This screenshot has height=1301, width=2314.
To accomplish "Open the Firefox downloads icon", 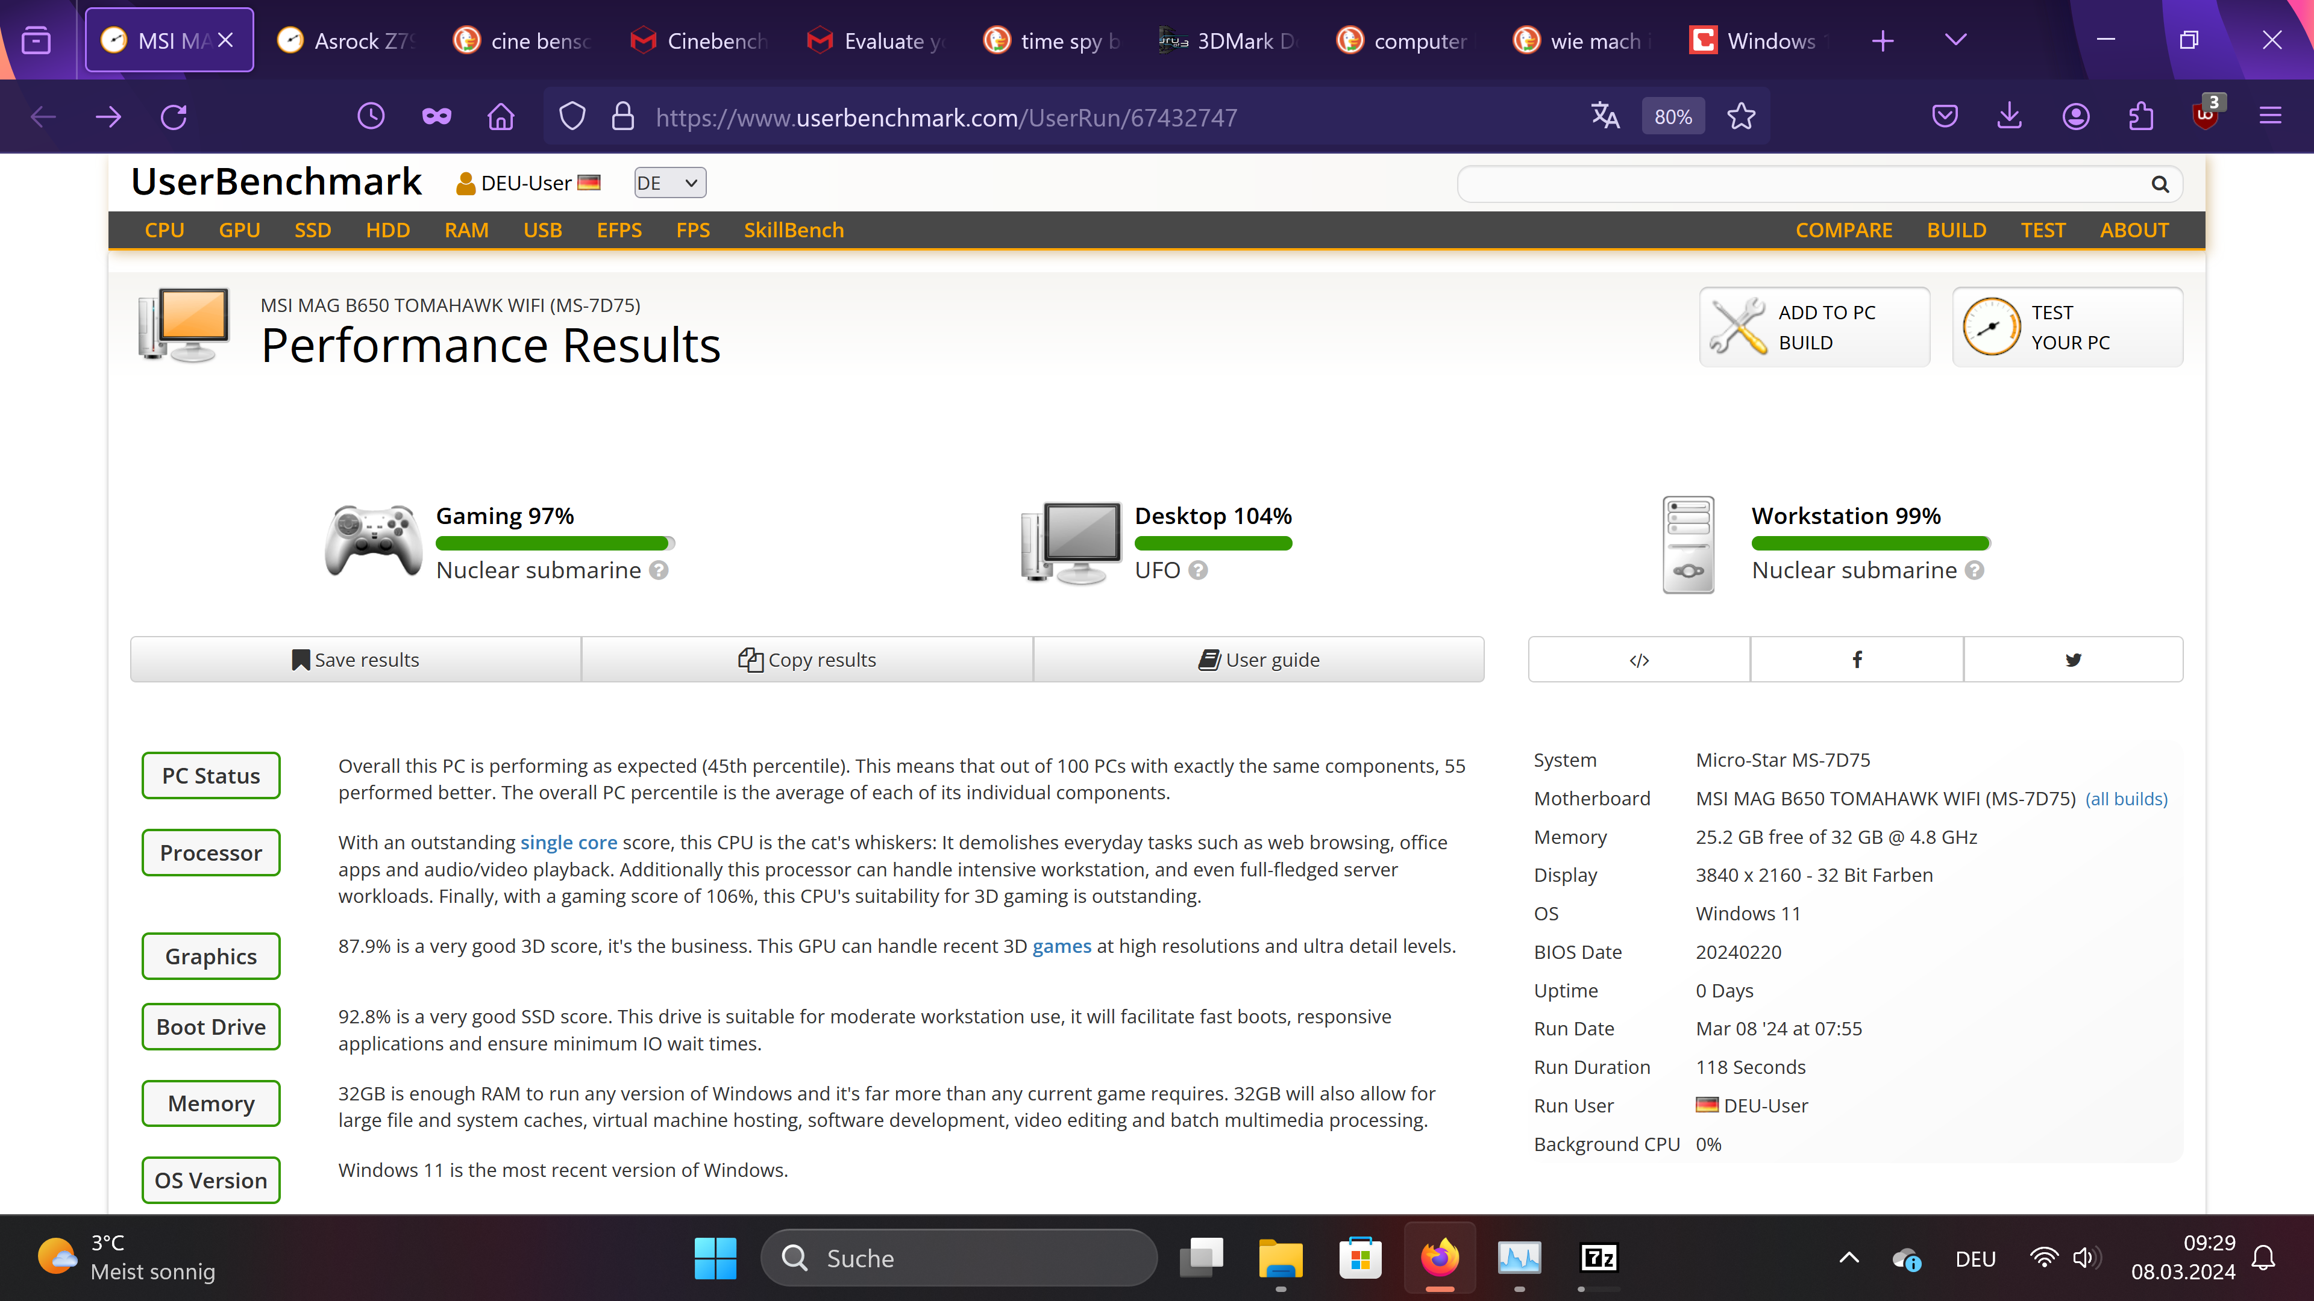I will [x=2010, y=117].
